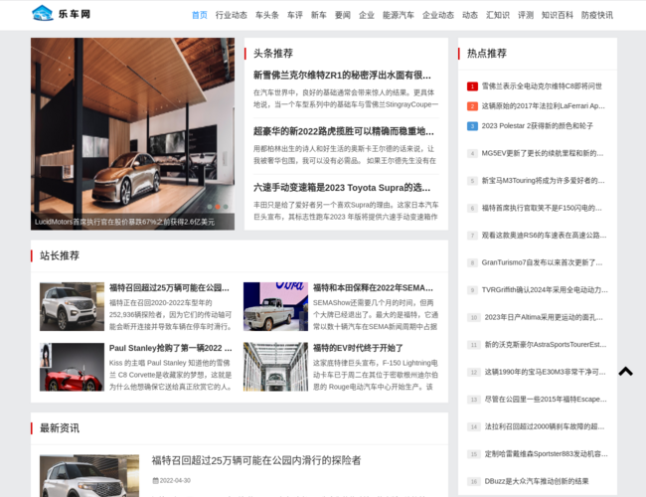The width and height of the screenshot is (646, 497).
Task: Read the 六速手动变速箱 Toyota Supra article
Action: [342, 187]
